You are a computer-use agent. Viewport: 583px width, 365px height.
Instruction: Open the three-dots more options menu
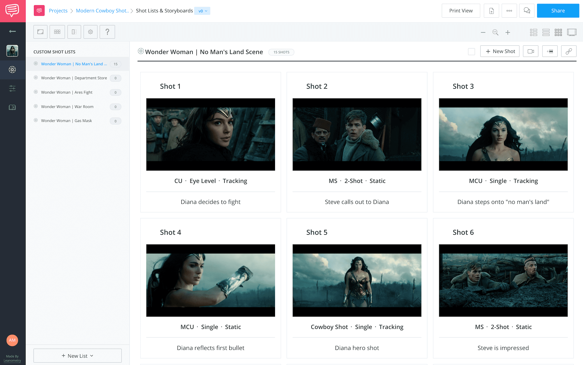click(x=509, y=11)
